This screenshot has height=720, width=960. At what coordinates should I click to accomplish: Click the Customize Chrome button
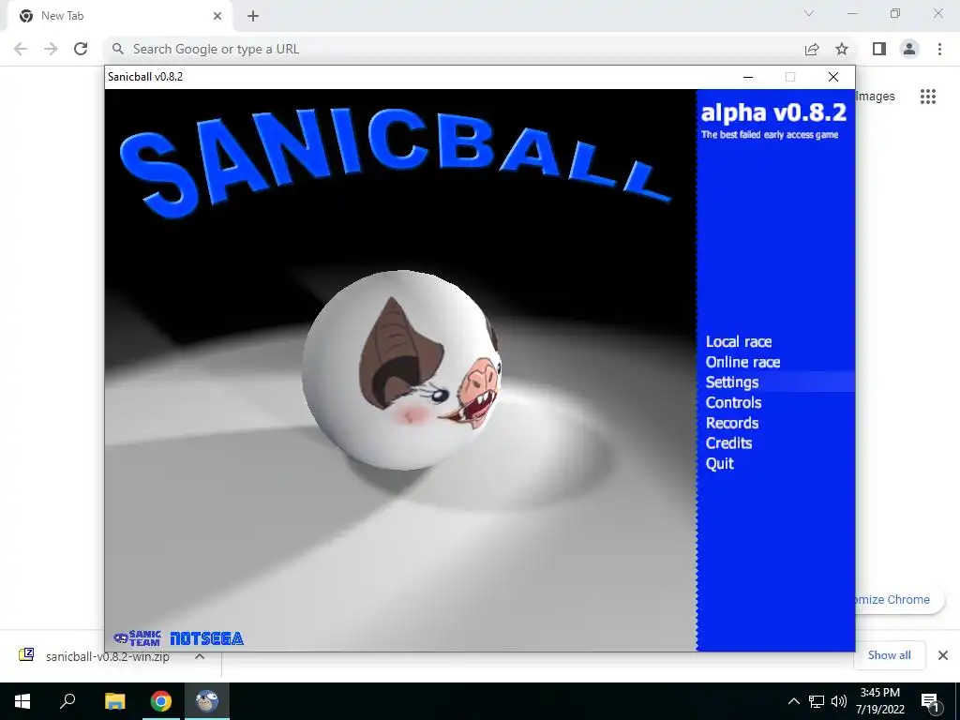(x=899, y=599)
